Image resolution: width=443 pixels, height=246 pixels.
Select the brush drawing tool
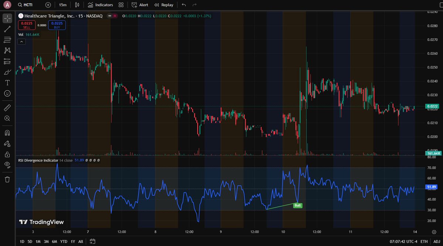[x=7, y=72]
